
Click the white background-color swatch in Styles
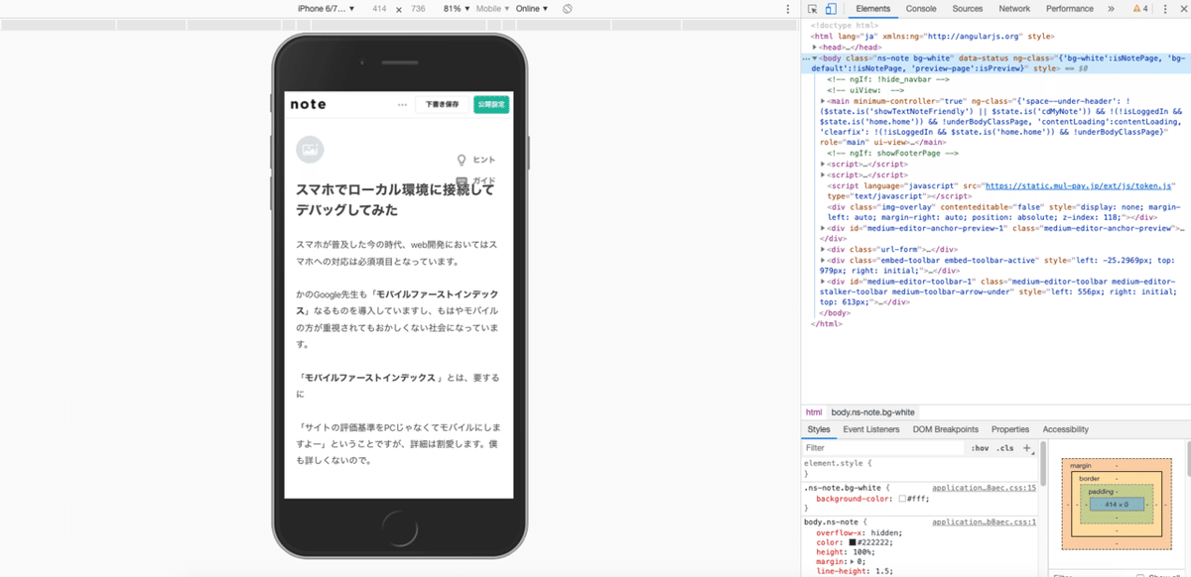click(x=903, y=498)
